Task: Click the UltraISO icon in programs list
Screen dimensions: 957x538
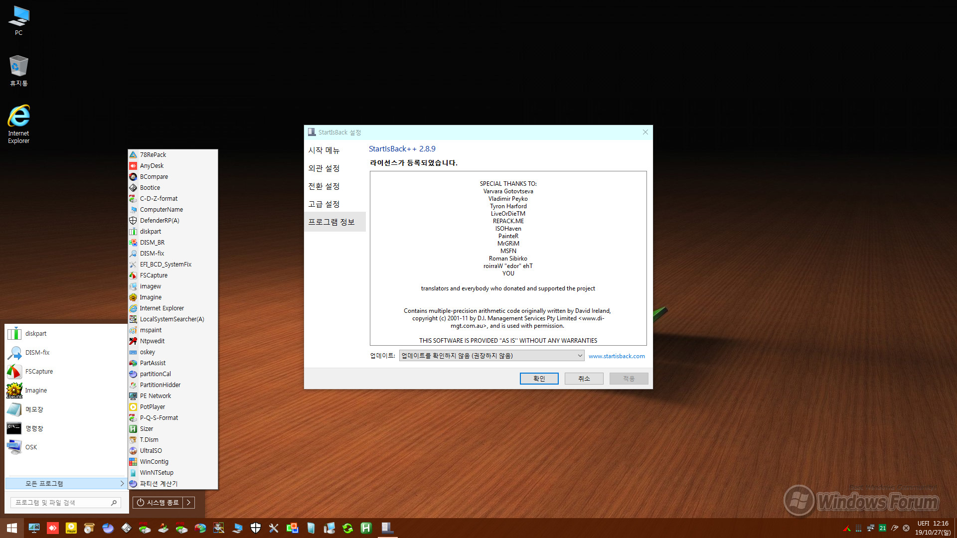Action: point(133,451)
